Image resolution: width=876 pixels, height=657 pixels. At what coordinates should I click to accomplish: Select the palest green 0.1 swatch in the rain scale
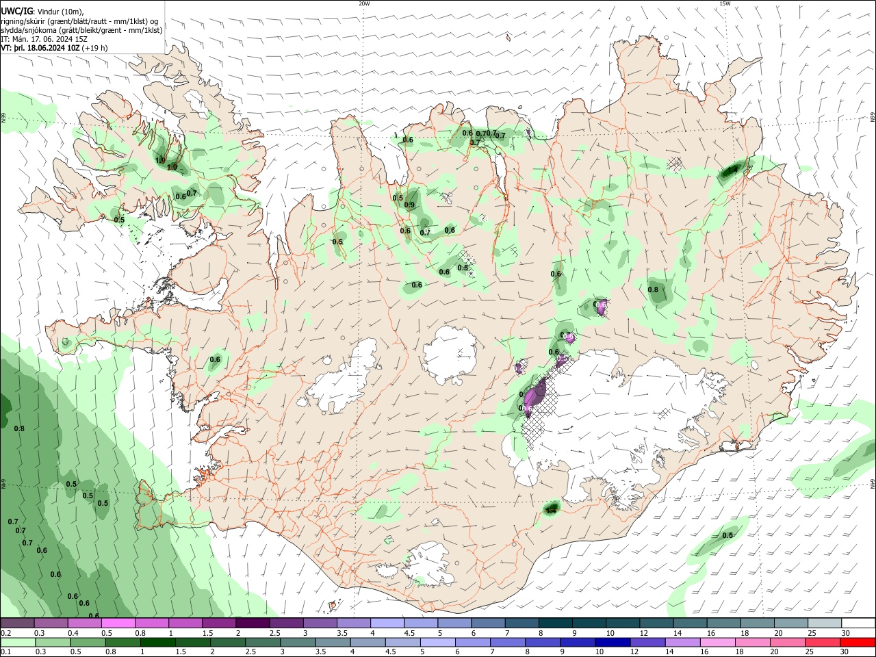click(19, 643)
